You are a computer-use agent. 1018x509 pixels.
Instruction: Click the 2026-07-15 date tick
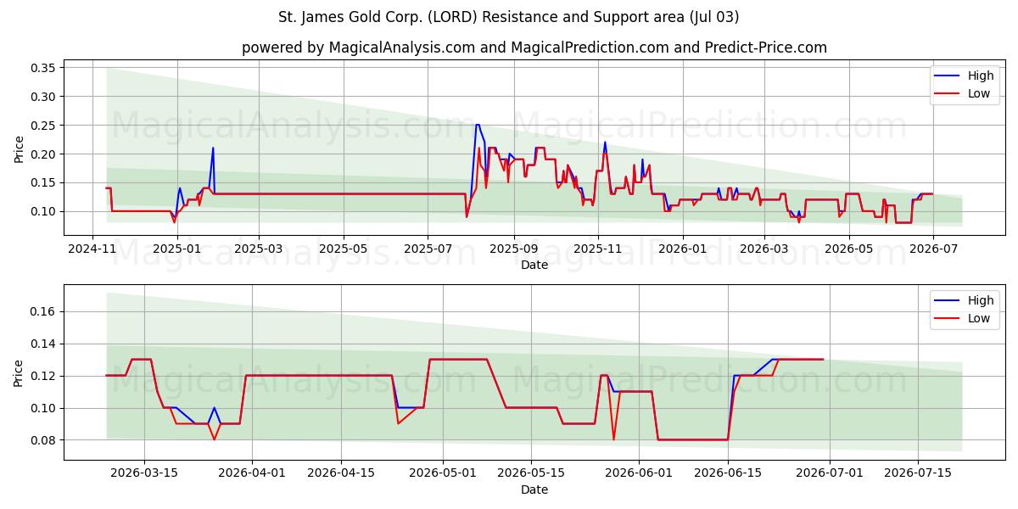[x=918, y=473]
